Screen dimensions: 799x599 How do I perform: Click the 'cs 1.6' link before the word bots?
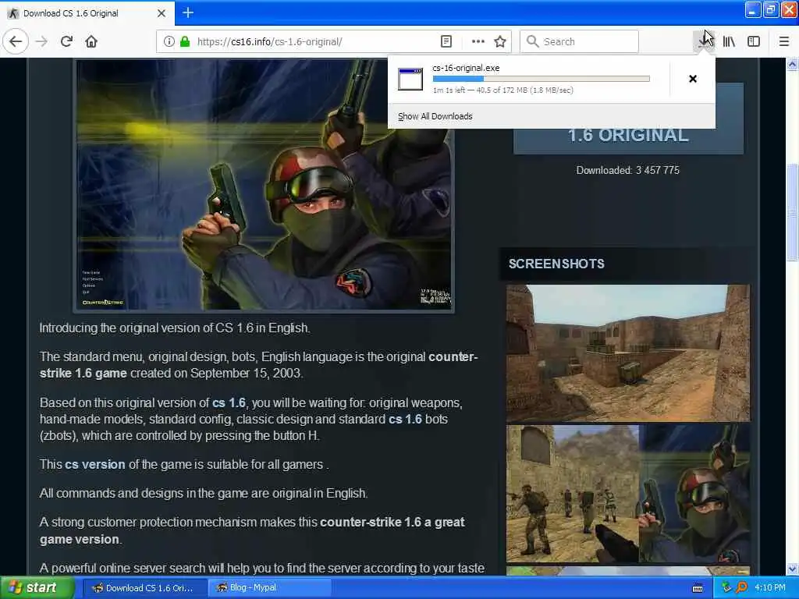pos(405,419)
